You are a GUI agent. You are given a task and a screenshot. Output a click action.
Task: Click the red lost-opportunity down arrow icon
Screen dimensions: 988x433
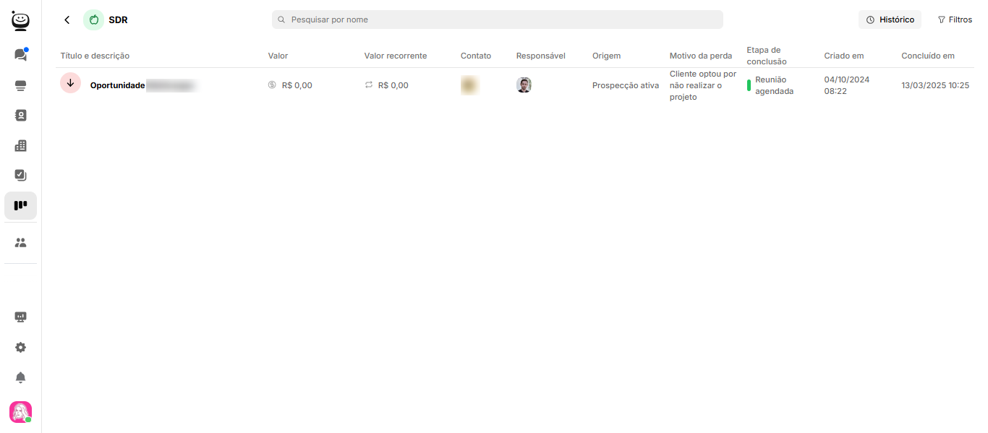(x=70, y=83)
